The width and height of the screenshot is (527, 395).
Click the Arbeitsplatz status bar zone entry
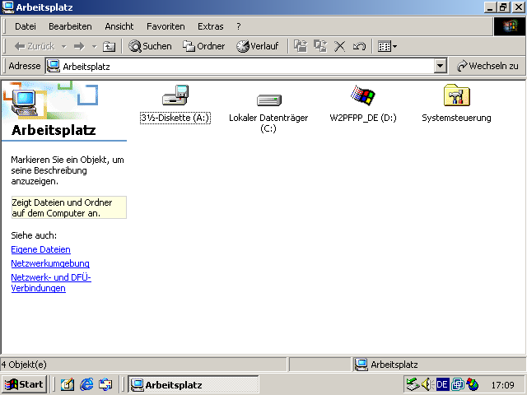click(386, 365)
